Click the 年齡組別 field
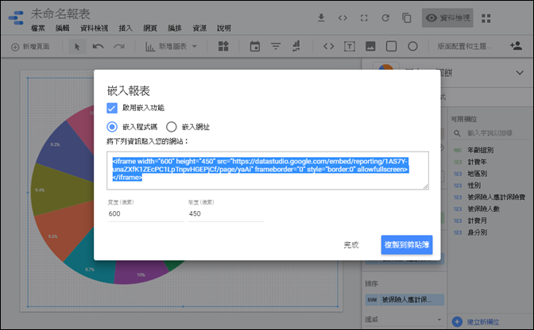Image resolution: width=534 pixels, height=330 pixels. click(480, 150)
